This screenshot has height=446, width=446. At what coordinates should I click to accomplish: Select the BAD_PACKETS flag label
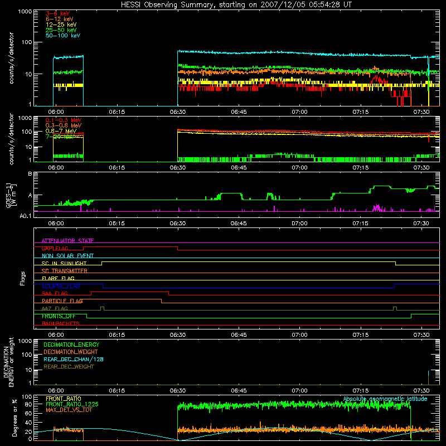(x=61, y=323)
